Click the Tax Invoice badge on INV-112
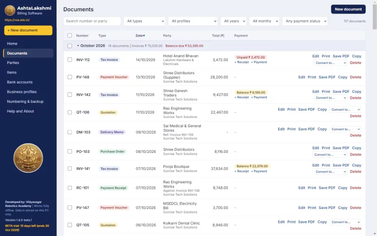 [x=109, y=59]
